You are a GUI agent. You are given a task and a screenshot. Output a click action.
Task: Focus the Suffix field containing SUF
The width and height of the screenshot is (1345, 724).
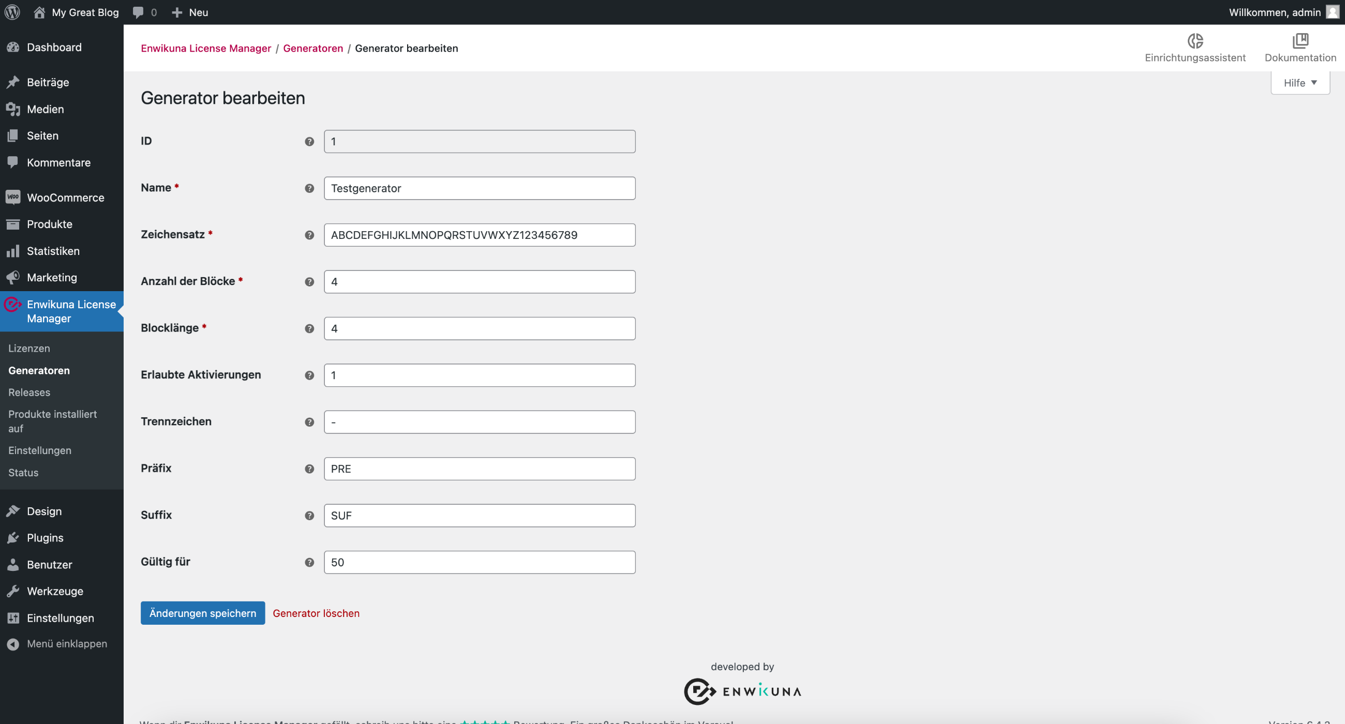point(480,515)
